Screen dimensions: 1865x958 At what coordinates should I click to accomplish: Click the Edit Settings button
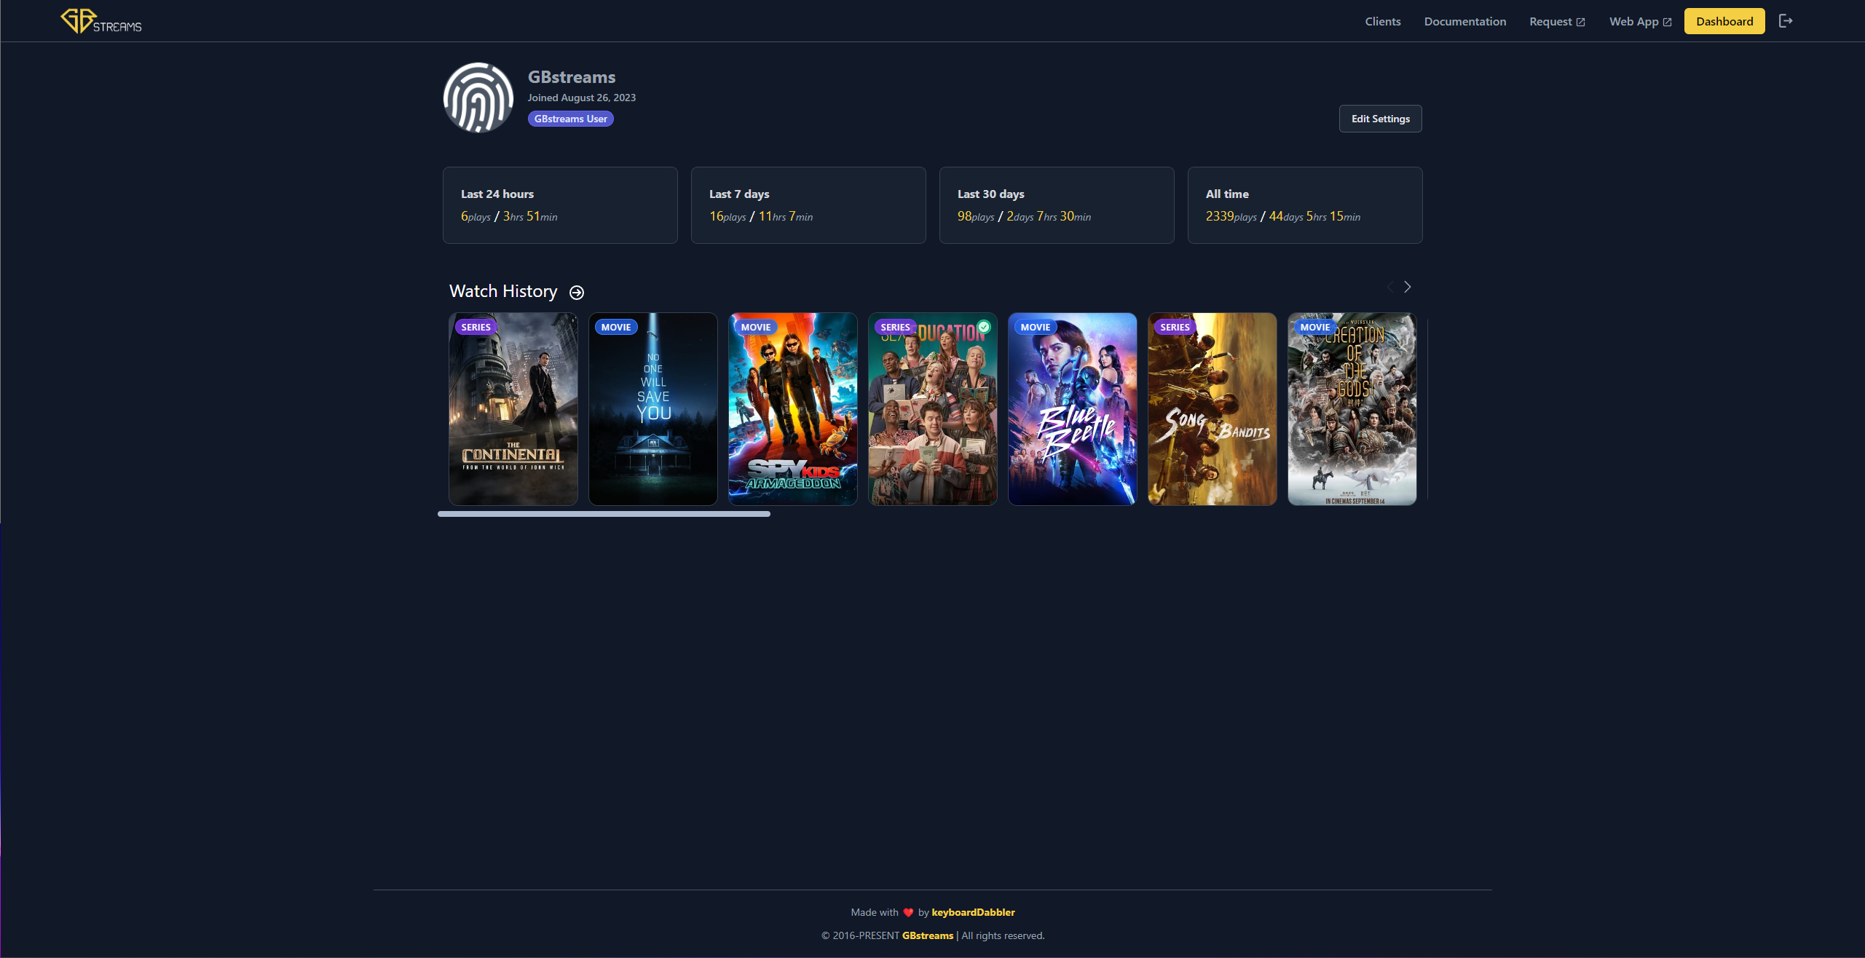(x=1380, y=119)
